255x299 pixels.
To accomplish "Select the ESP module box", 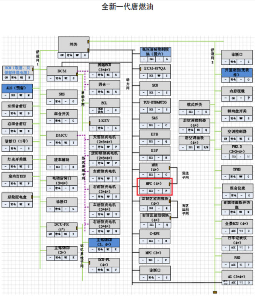I will coord(155,154).
